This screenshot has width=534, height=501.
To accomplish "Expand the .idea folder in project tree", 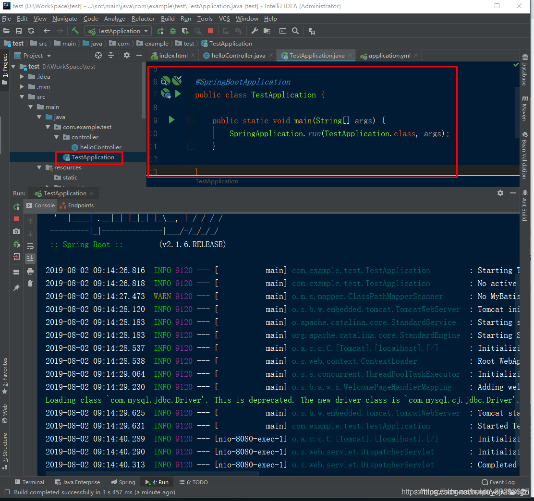I will coord(22,77).
